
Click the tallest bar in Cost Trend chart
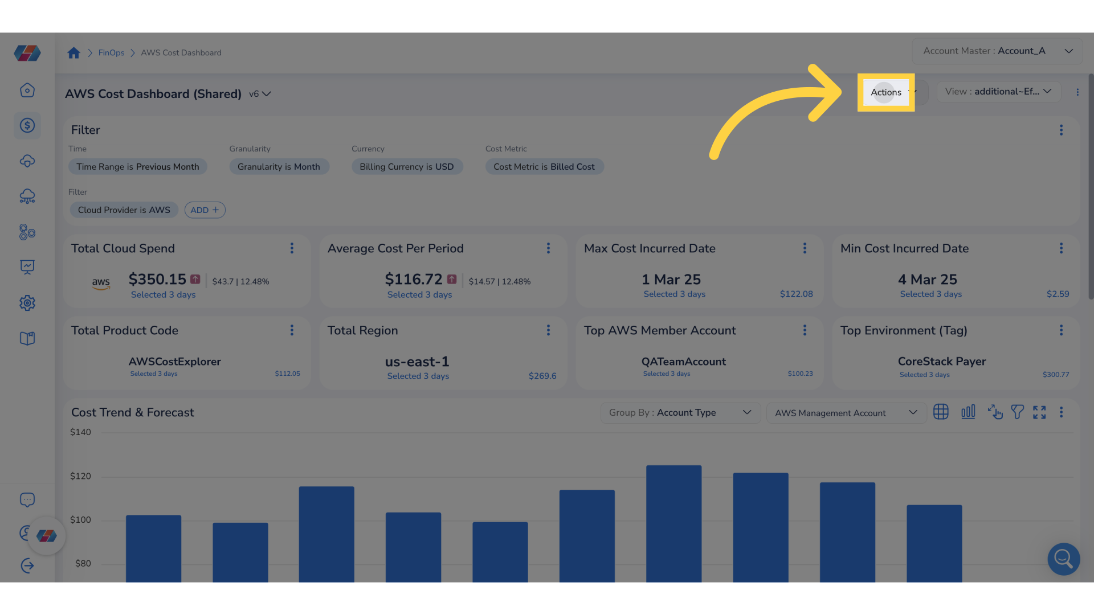[x=673, y=523]
